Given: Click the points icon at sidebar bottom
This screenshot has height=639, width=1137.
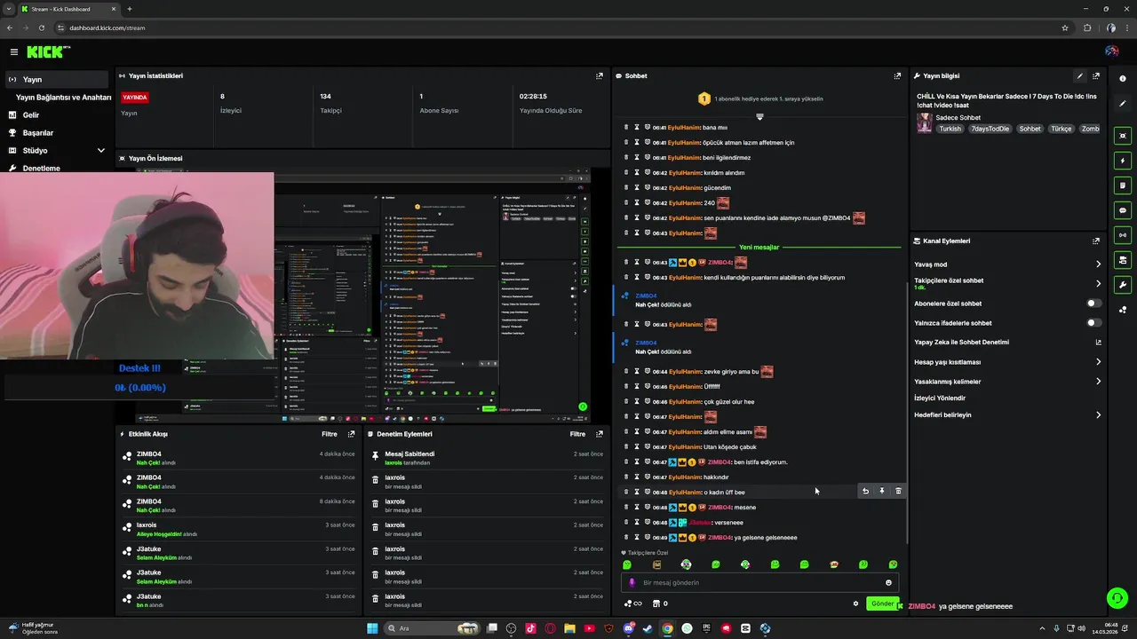Looking at the screenshot, I should tap(1123, 310).
